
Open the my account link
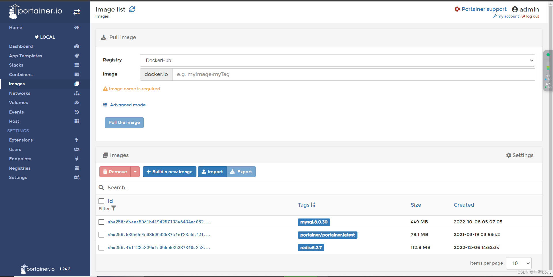(x=506, y=16)
